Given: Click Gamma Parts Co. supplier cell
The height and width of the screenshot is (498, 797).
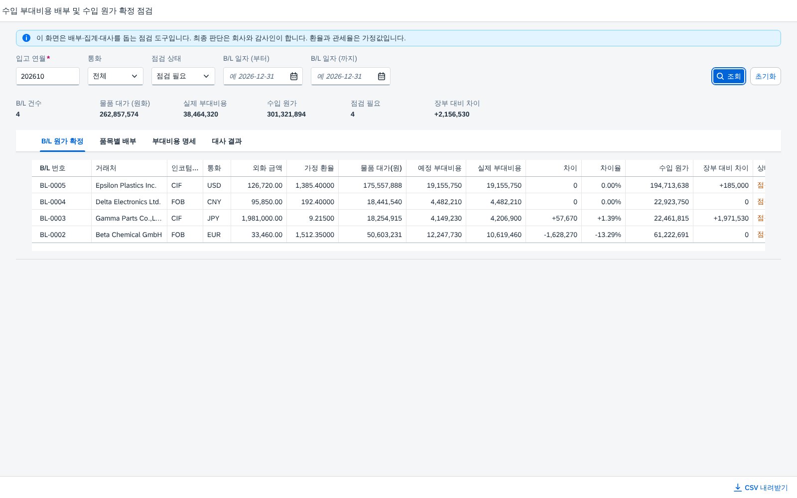Looking at the screenshot, I should [x=130, y=218].
